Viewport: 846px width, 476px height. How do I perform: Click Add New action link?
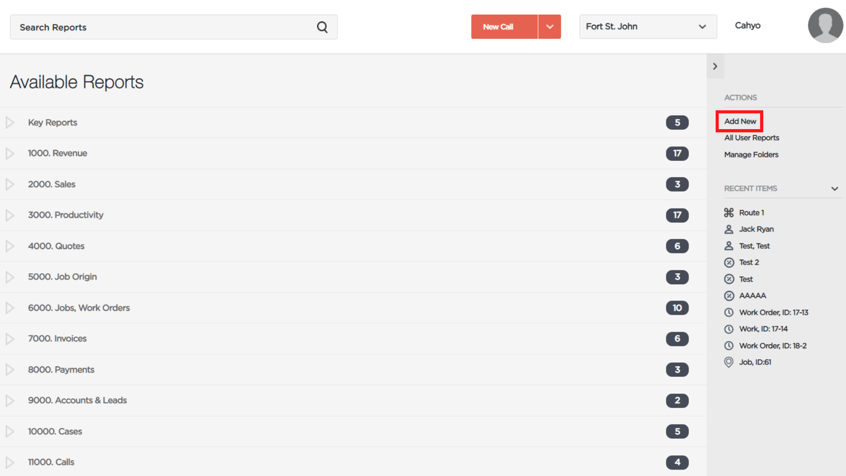740,121
